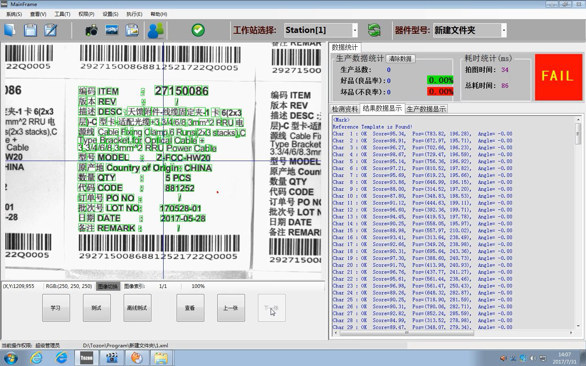Screen dimensions: 586x366
Task: Click the save image icon
Action: click(132, 30)
